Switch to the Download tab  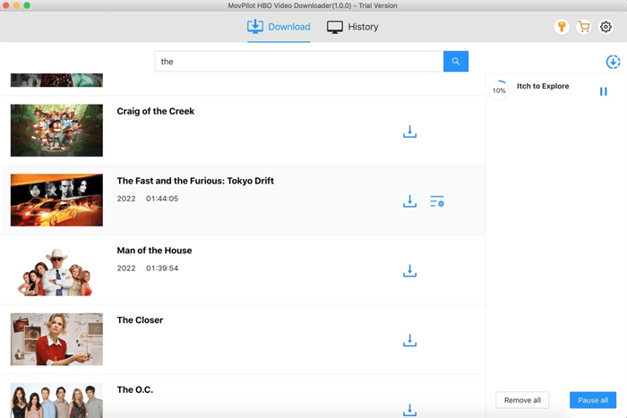[x=279, y=27]
